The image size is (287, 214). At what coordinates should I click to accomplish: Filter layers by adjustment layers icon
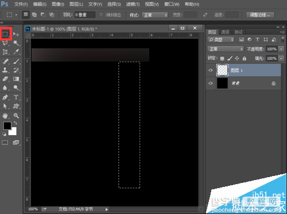tap(250, 40)
